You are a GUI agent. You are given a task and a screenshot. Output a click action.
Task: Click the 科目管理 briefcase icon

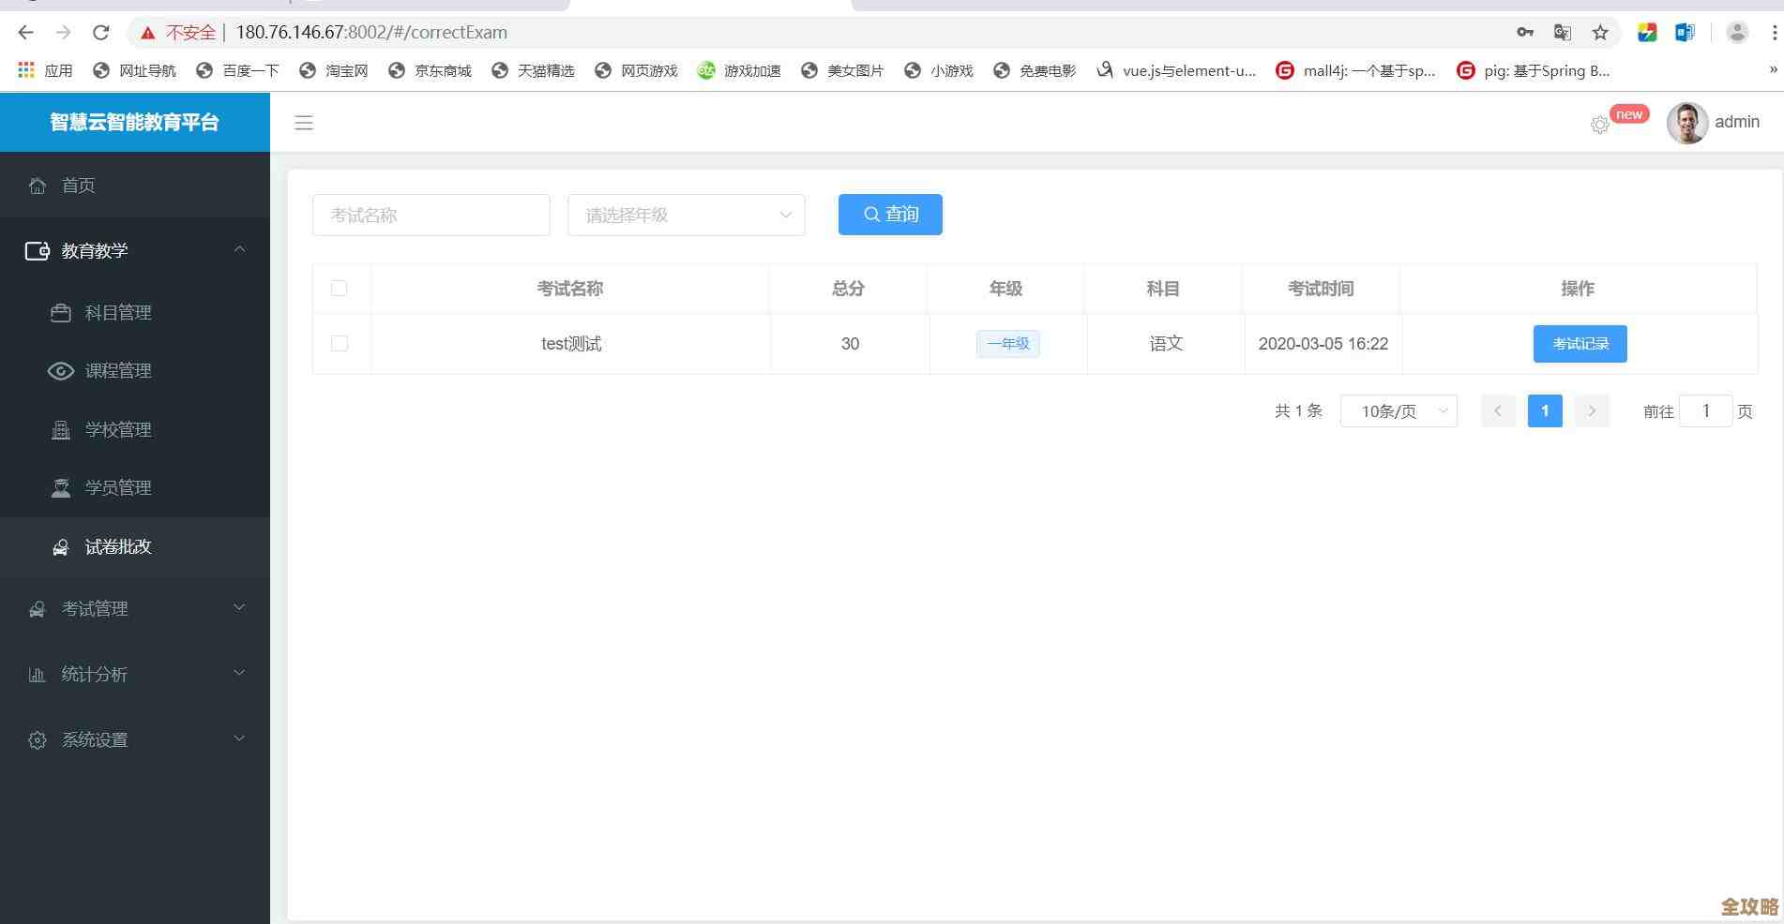(60, 313)
